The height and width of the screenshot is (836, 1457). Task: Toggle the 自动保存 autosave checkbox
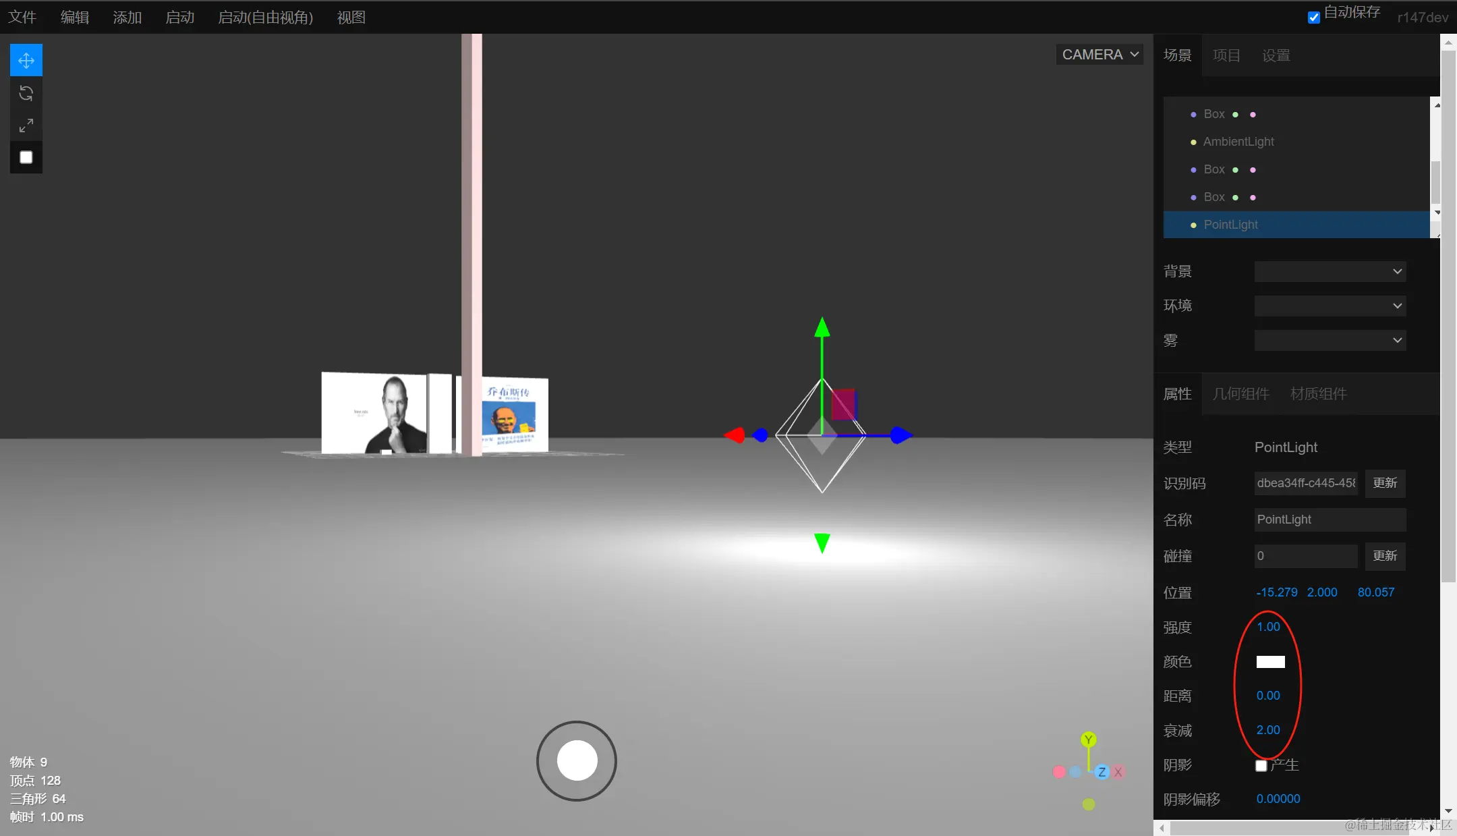pos(1313,18)
